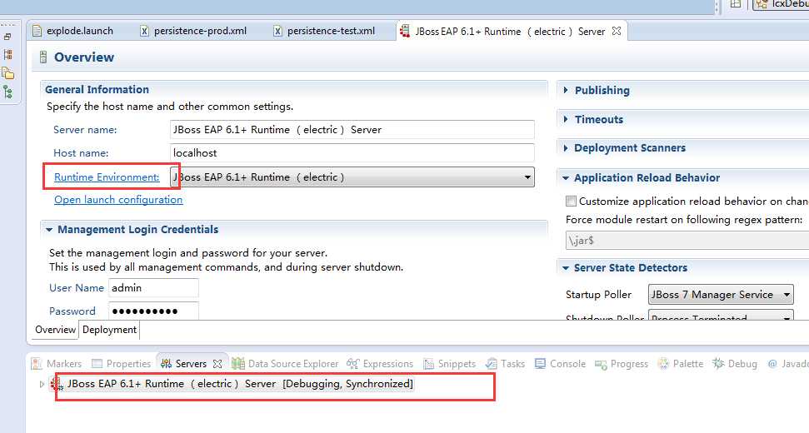This screenshot has width=809, height=433.
Task: Collapse Application Reload Behavior section
Action: 566,178
